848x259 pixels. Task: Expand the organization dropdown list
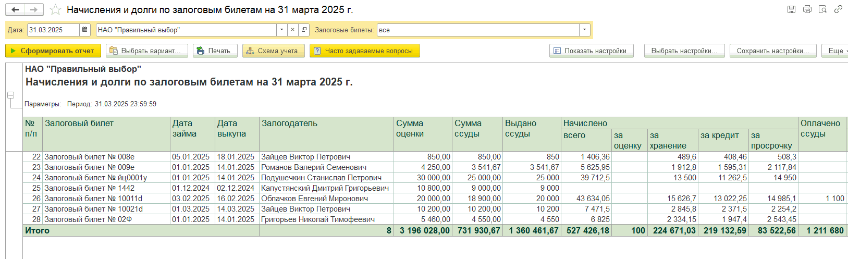[x=281, y=30]
